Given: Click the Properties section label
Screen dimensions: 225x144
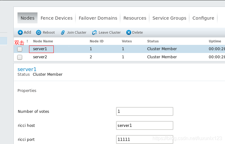Looking at the screenshot, I should pos(27,91).
